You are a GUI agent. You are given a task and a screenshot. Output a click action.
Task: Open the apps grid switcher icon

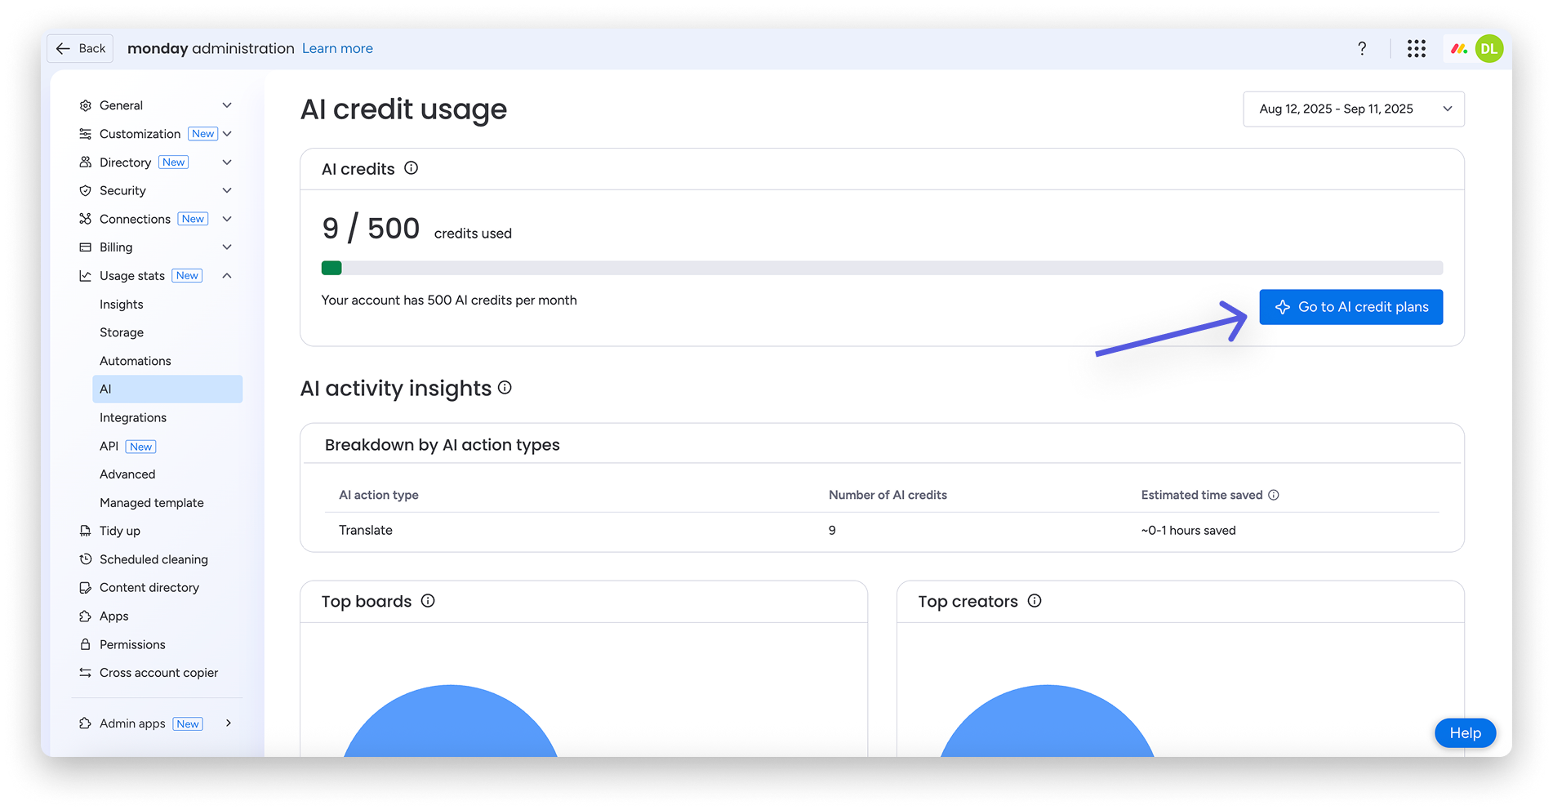coord(1416,49)
